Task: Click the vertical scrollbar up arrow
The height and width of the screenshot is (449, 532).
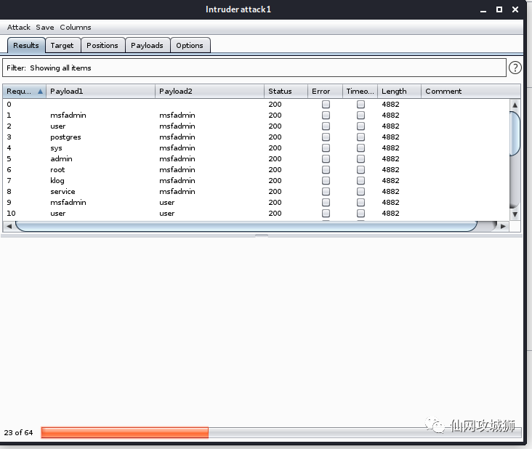Action: coord(515,105)
